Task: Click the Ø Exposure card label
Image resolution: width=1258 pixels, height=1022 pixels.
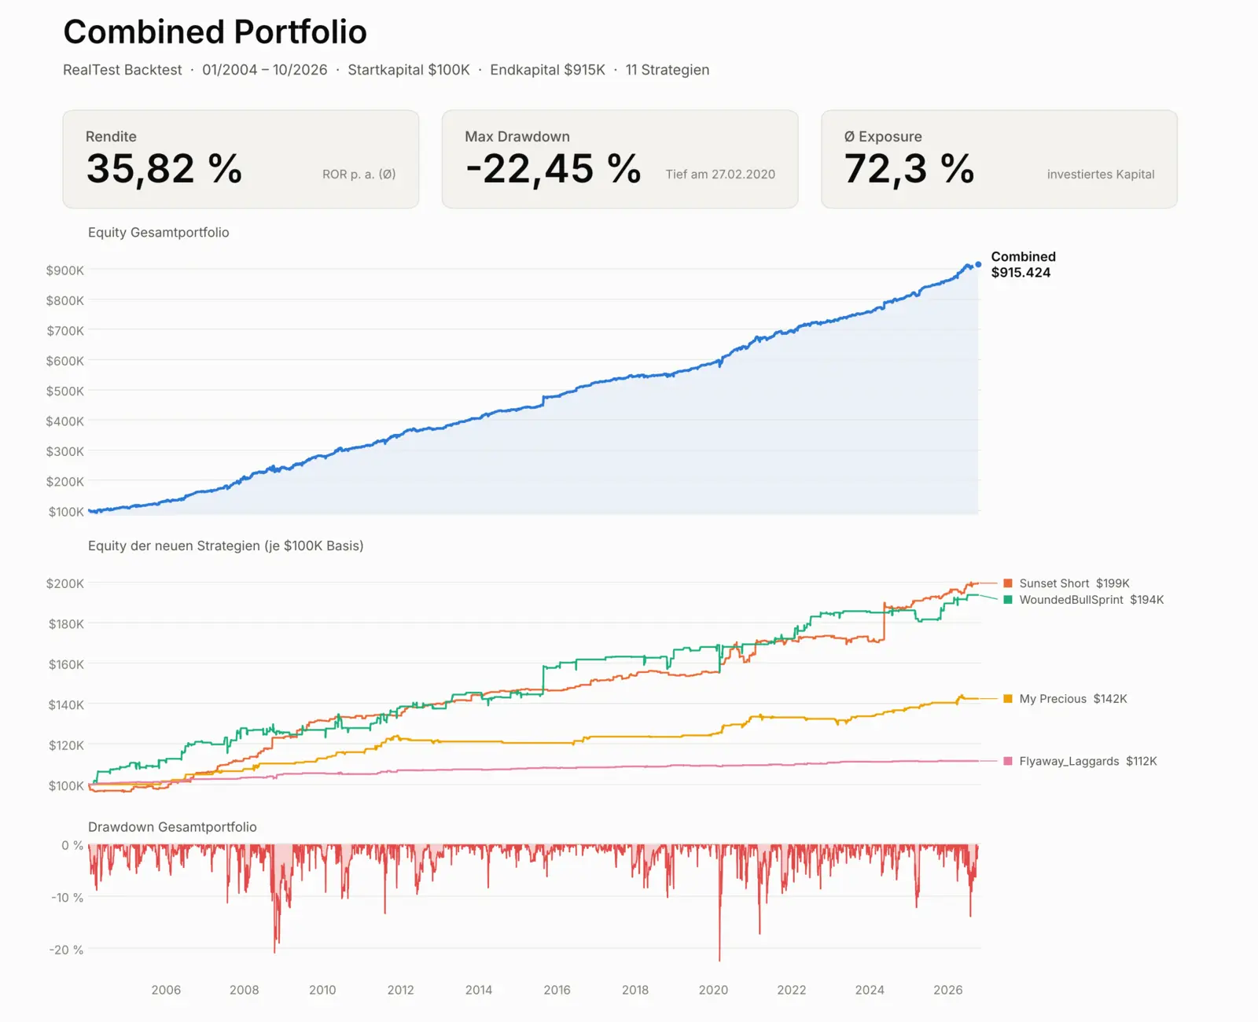Action: (883, 137)
